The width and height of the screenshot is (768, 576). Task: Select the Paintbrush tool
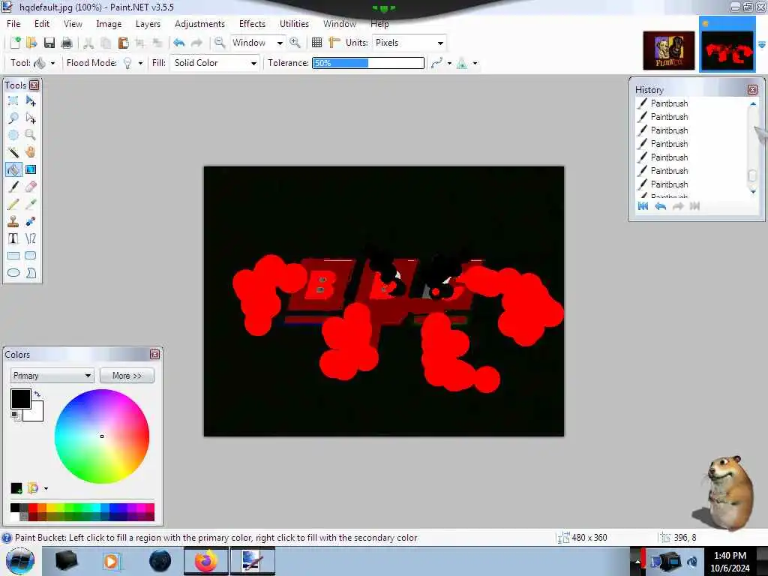[x=13, y=187]
